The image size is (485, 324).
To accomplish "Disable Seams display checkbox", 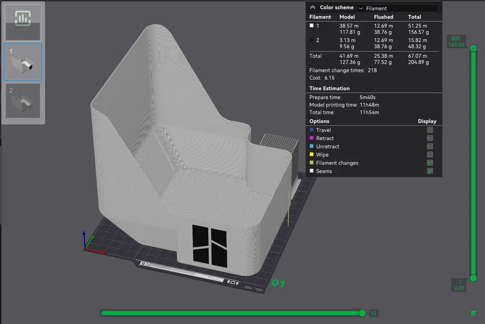I will 430,171.
